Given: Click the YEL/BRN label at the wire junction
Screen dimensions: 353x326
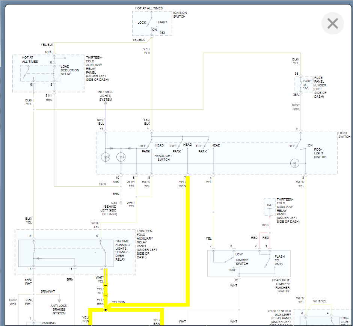Looking at the screenshot, I should (x=118, y=302).
